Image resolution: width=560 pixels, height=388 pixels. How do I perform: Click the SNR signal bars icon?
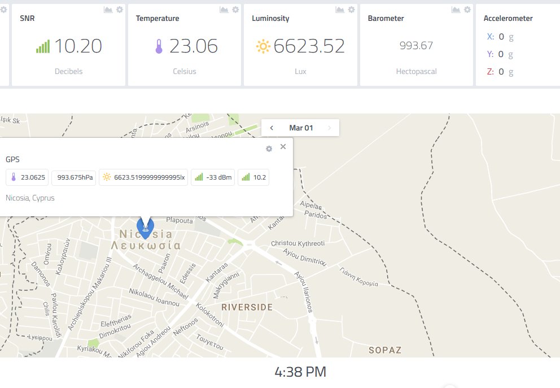(43, 46)
